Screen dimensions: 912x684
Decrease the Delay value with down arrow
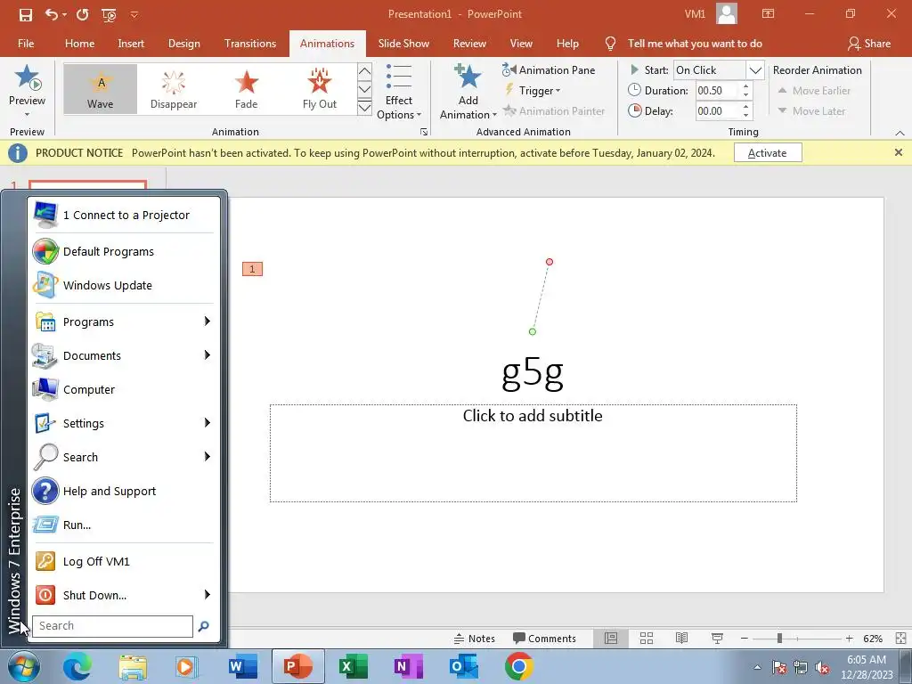pos(746,115)
